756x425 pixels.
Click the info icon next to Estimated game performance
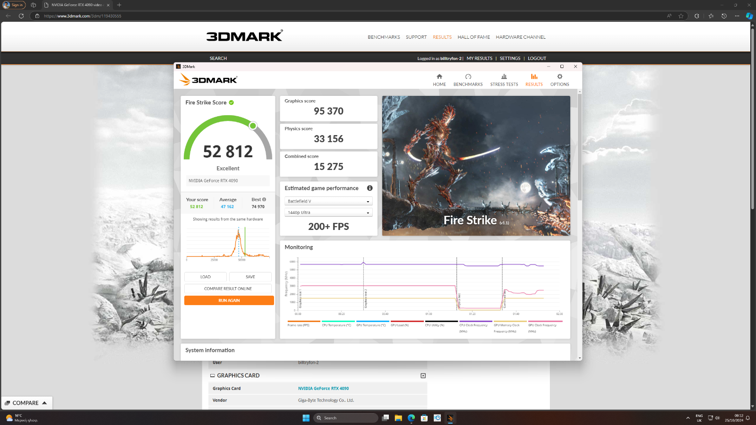370,188
